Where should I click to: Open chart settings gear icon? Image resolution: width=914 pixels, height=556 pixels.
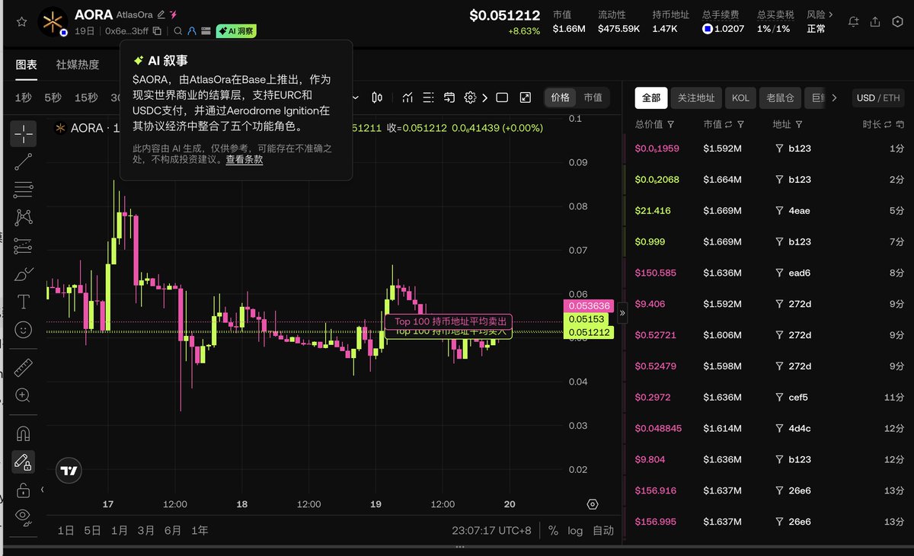[470, 97]
